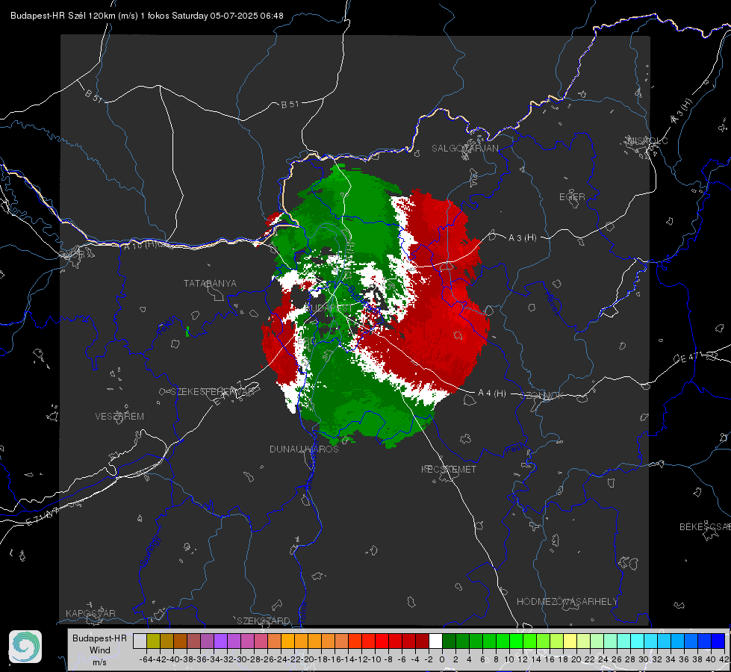Click the yellow swatch between 18 and 20
The height and width of the screenshot is (672, 731).
(x=570, y=641)
